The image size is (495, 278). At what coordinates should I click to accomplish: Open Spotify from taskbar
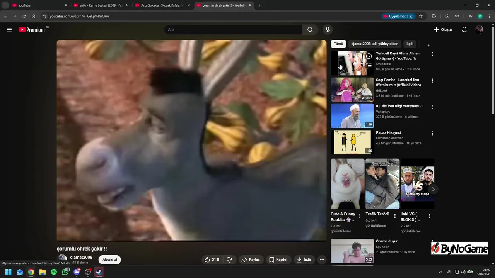(54, 272)
